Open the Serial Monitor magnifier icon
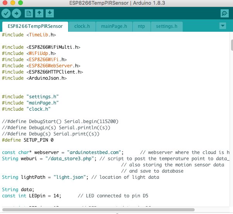Viewport: 233px width, 214px height. pyautogui.click(x=224, y=14)
